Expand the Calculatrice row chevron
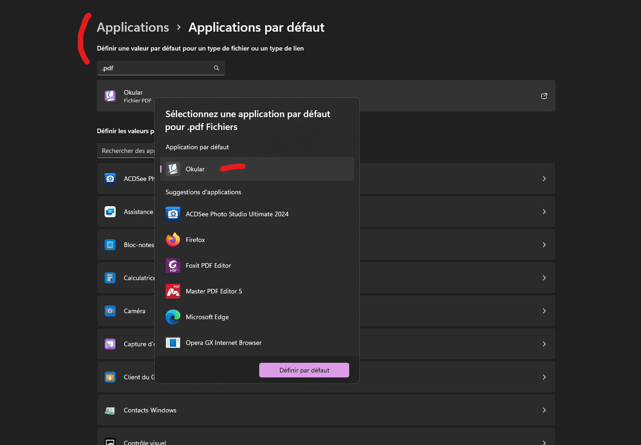 point(544,278)
